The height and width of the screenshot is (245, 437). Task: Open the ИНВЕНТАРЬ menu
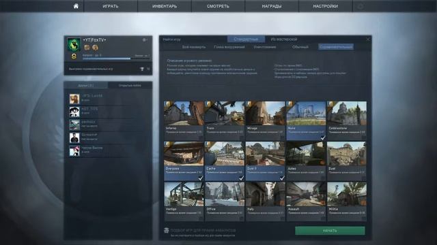click(165, 6)
